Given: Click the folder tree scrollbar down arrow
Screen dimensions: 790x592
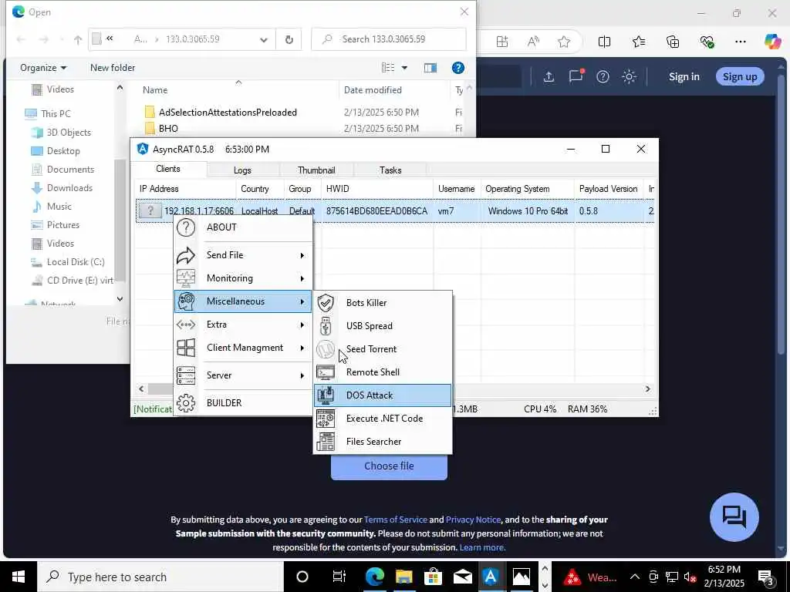Looking at the screenshot, I should [120, 299].
